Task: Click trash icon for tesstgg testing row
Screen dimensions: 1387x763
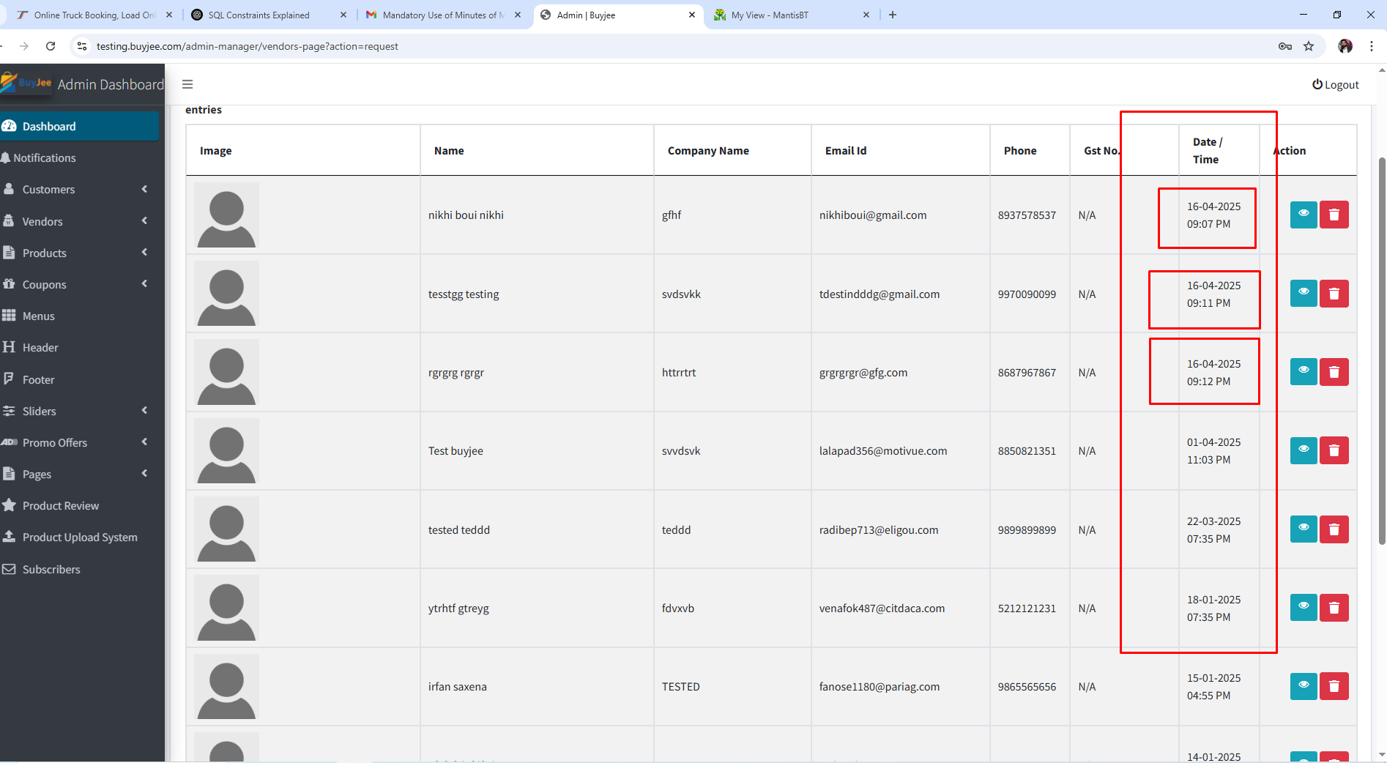Action: (x=1334, y=294)
